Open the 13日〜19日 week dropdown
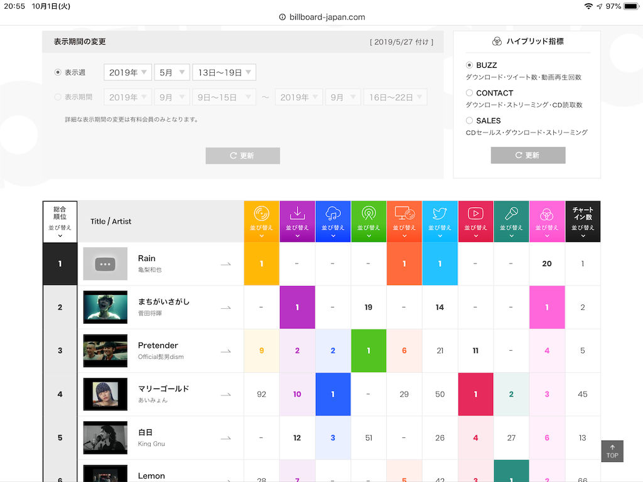 point(224,73)
